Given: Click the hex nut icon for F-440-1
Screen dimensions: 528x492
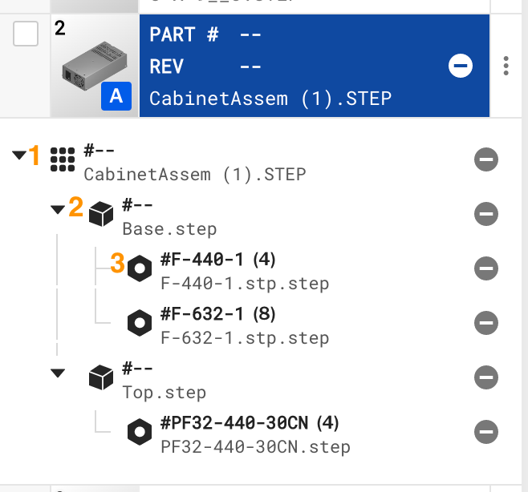Looking at the screenshot, I should point(140,268).
